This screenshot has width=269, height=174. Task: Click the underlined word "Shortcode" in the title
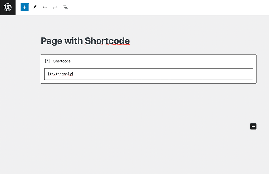[x=107, y=41]
